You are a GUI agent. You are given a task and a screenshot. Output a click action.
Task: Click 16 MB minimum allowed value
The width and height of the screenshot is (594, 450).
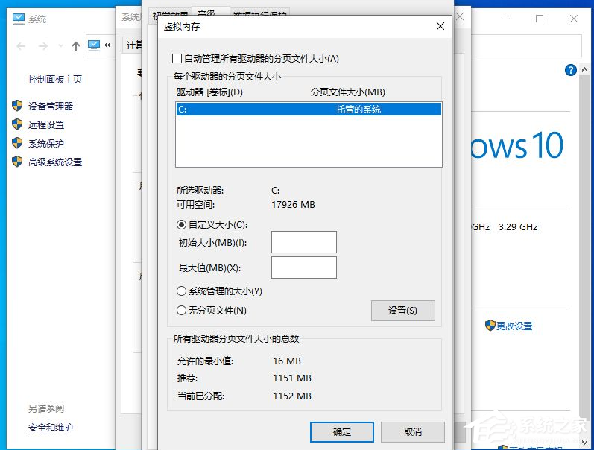(x=287, y=361)
